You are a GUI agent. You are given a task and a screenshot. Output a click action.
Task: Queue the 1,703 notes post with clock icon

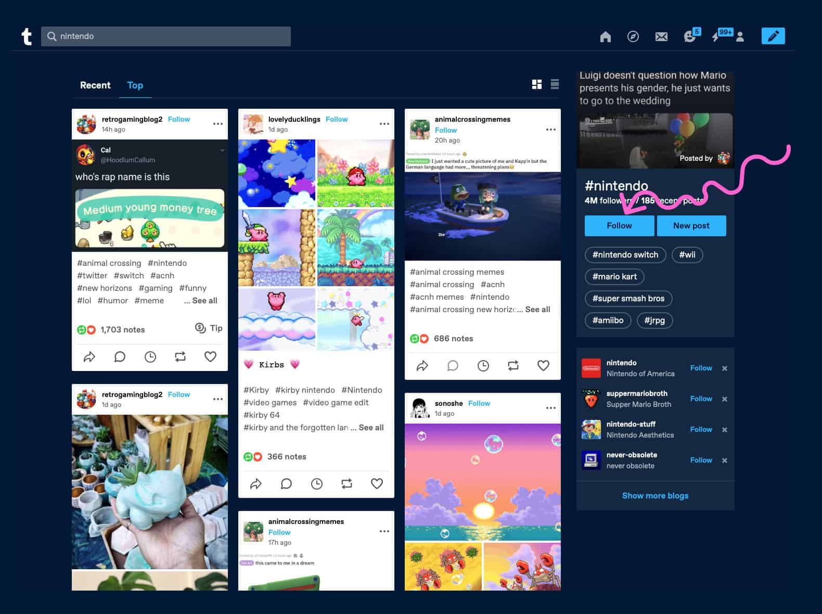point(150,357)
